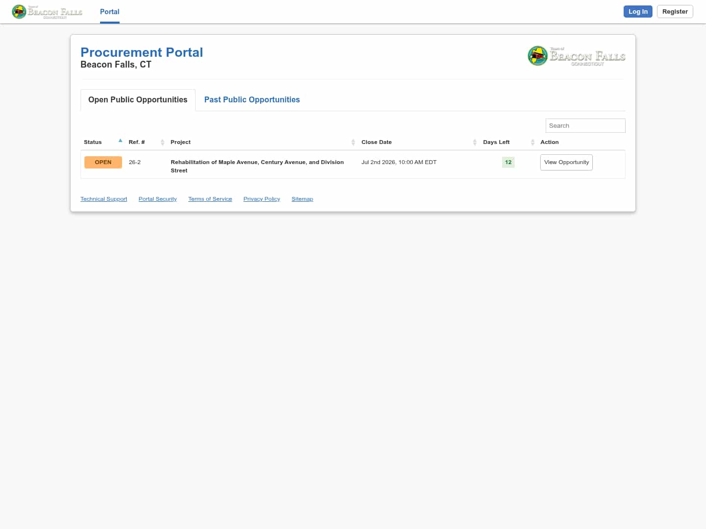This screenshot has width=706, height=529.
Task: Click the Procurement Portal heading
Action: [x=142, y=52]
